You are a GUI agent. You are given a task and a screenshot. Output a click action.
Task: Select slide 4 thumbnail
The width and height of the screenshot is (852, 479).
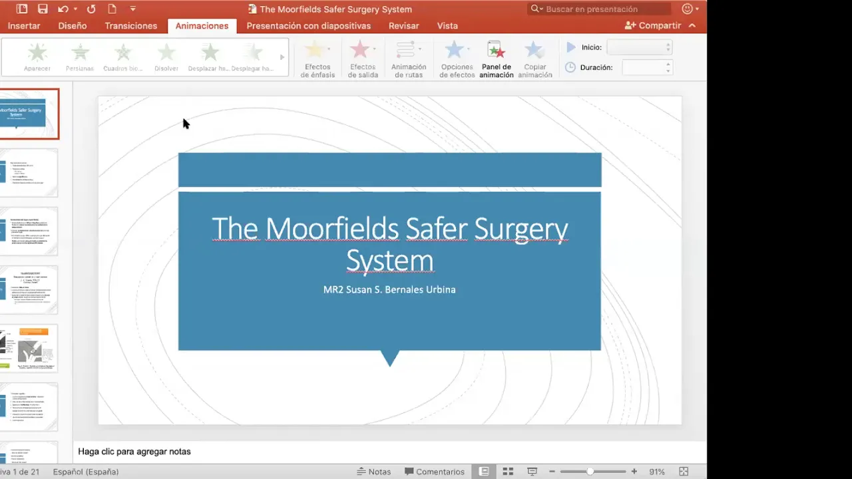point(29,289)
